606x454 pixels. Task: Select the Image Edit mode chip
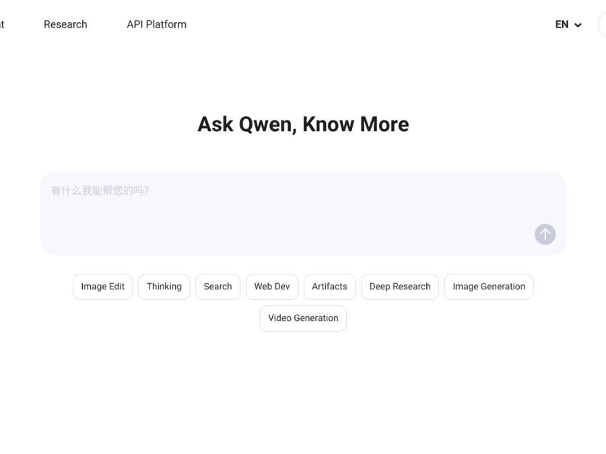[103, 287]
